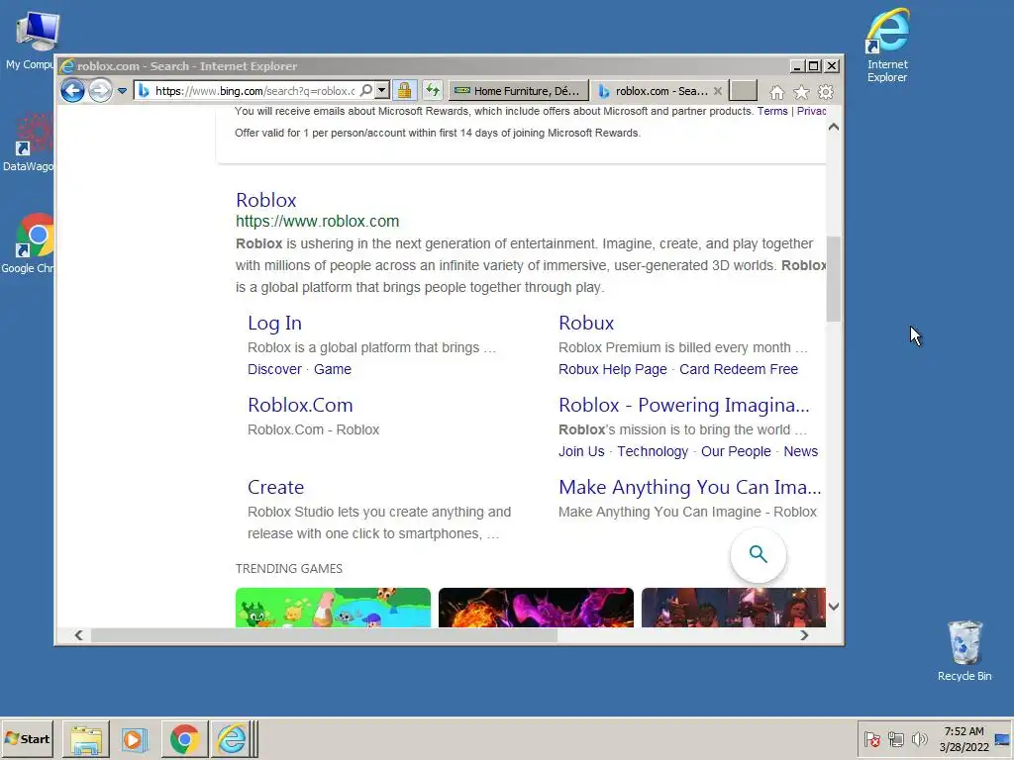The height and width of the screenshot is (760, 1014).
Task: Click the volume speaker tray icon
Action: pos(919,739)
